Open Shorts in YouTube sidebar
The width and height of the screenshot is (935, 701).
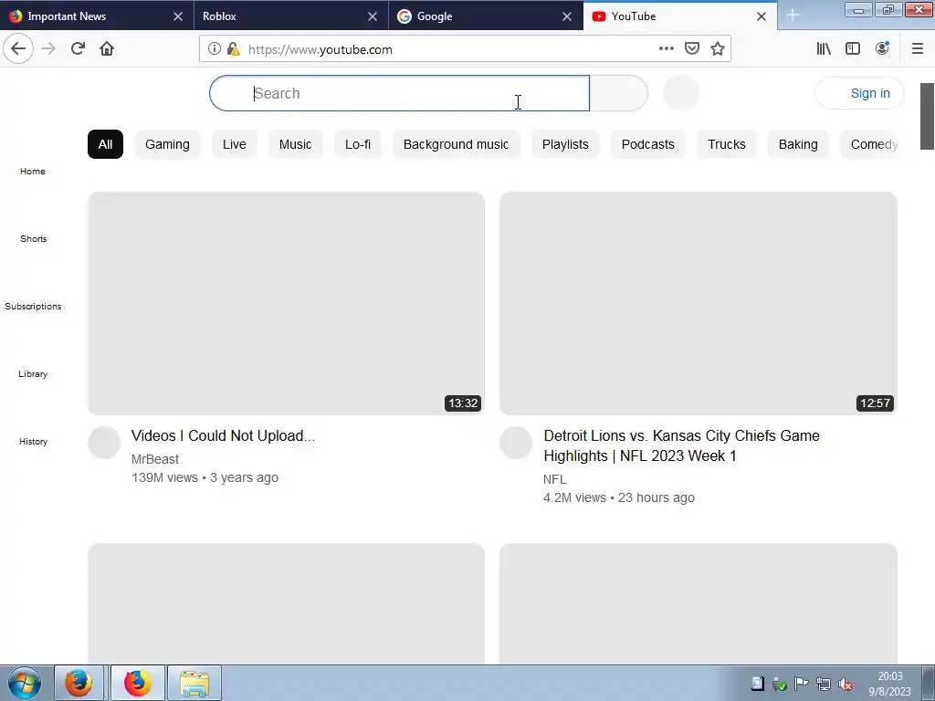click(34, 238)
